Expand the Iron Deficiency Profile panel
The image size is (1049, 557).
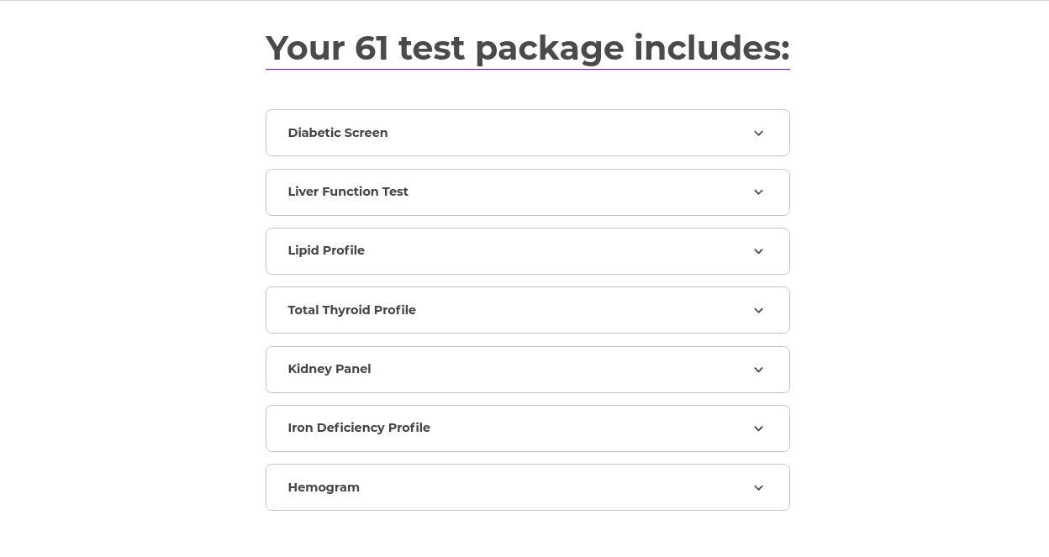[527, 428]
